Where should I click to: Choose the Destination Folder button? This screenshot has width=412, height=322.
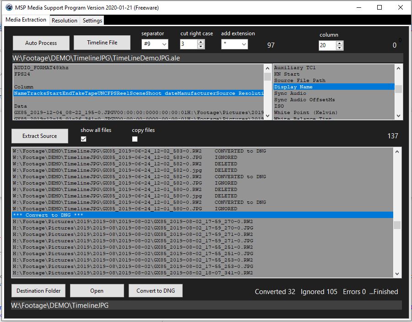tap(39, 291)
